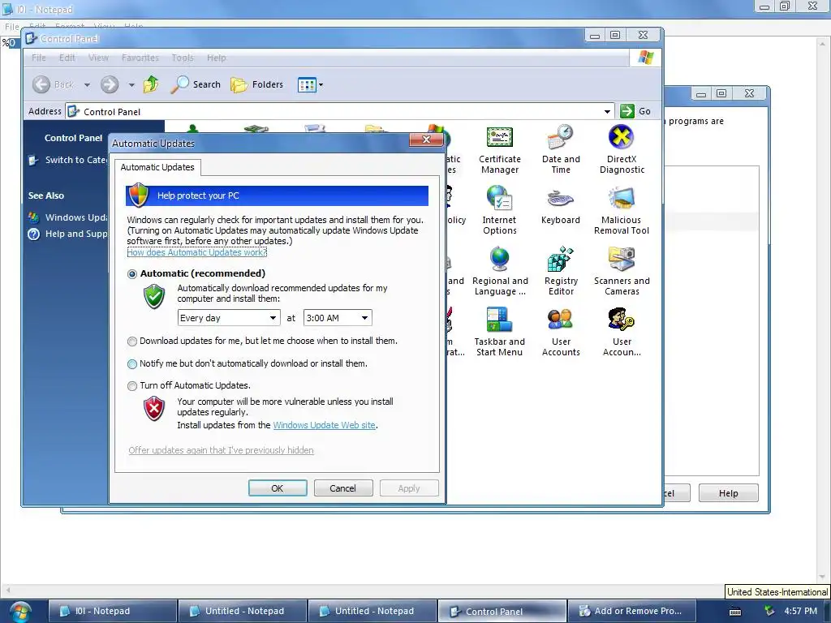831x623 pixels.
Task: Select Turn off Automatic Updates option
Action: tap(132, 385)
